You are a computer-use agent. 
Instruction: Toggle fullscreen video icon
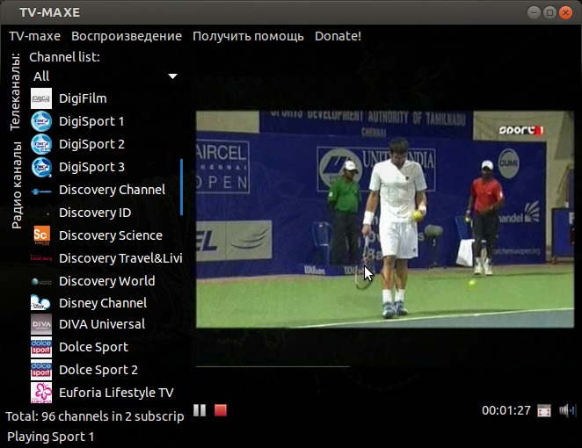544,411
